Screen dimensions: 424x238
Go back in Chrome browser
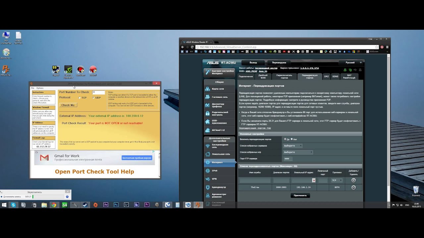click(183, 47)
